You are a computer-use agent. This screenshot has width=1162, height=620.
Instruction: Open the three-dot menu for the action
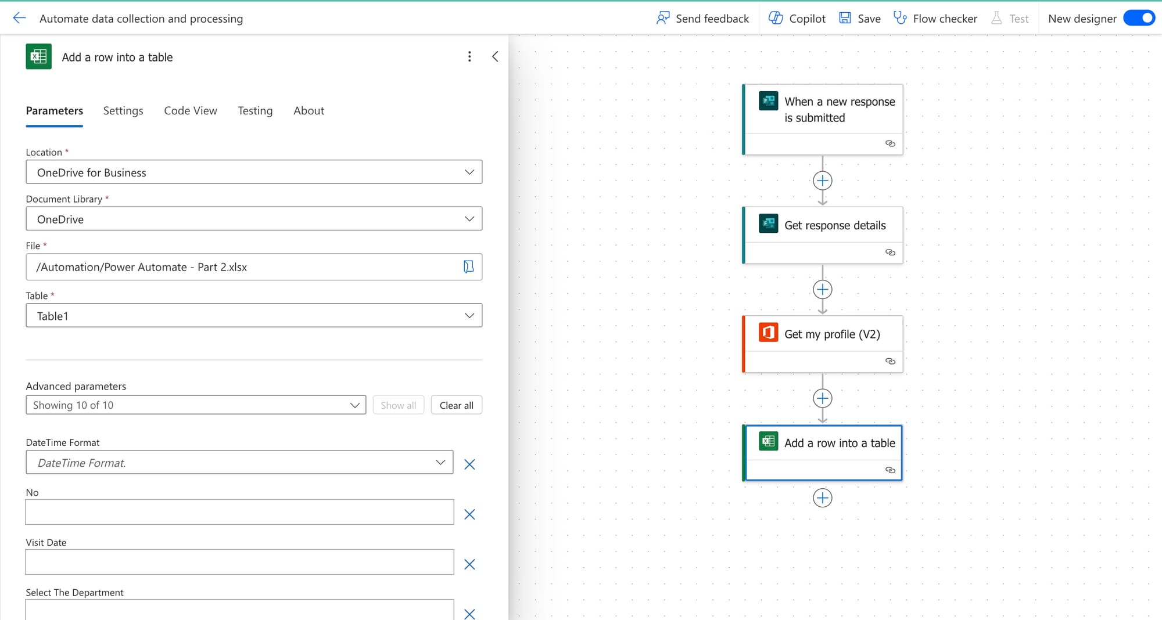[469, 56]
